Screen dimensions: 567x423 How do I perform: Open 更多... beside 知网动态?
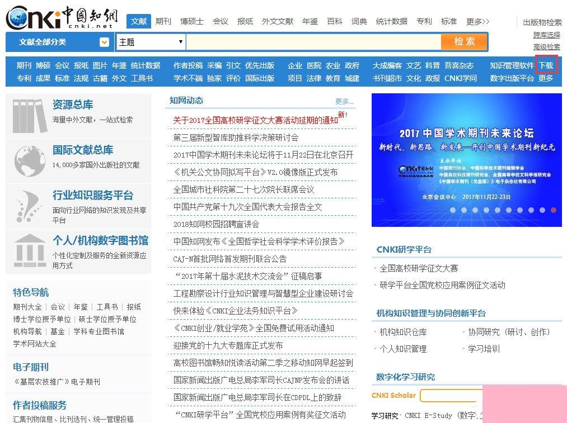(344, 101)
